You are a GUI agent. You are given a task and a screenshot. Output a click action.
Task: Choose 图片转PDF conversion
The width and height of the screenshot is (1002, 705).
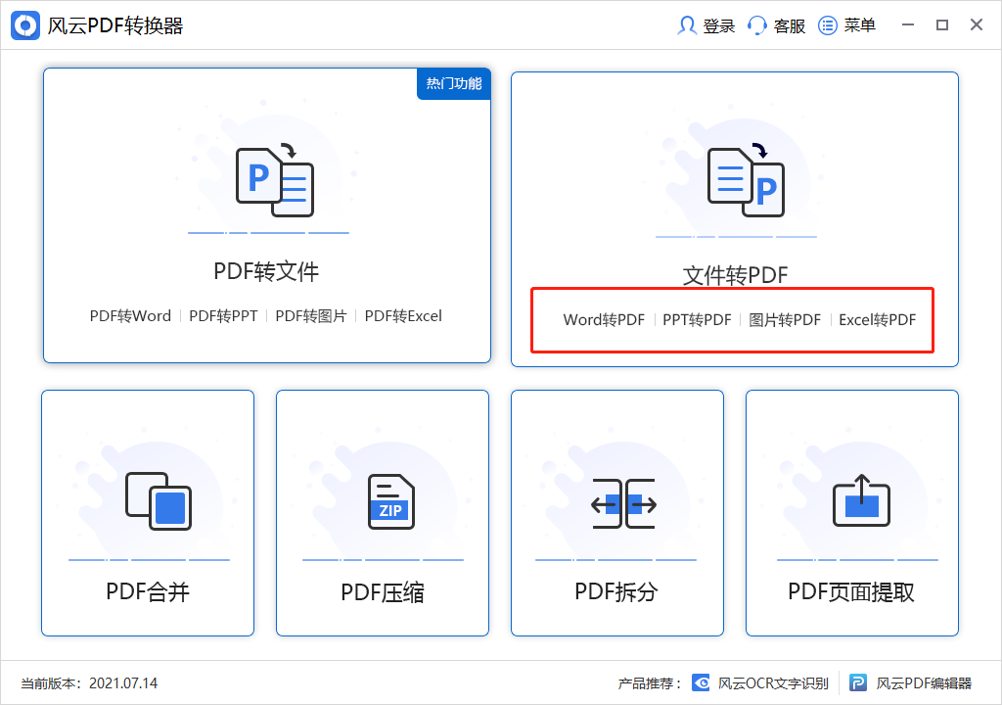[785, 320]
